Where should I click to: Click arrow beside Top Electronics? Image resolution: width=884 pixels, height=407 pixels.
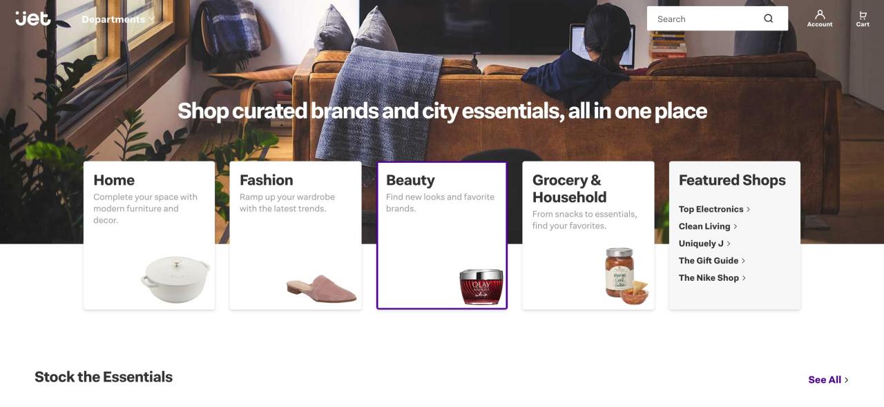[x=749, y=209]
